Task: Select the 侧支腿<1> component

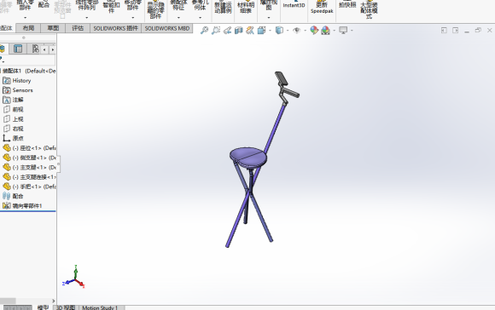Action: tap(29, 158)
